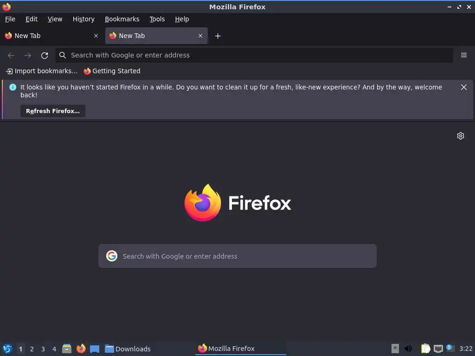Open the new tab personalize gear icon

(461, 136)
